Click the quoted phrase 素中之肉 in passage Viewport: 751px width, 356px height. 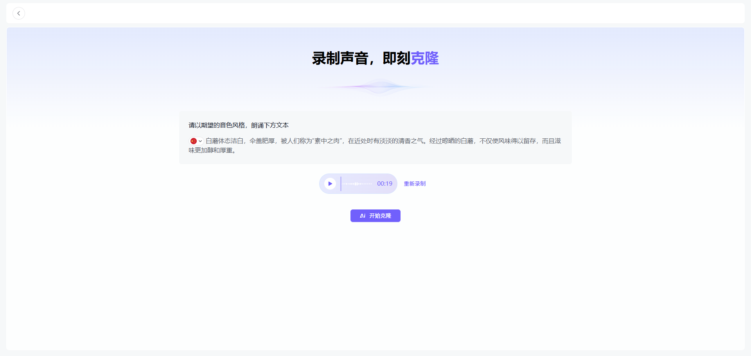(x=327, y=141)
